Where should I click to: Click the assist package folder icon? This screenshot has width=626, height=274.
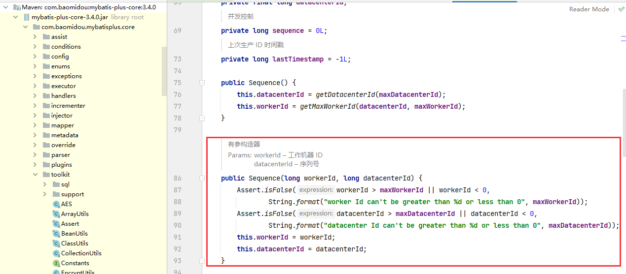(46, 37)
